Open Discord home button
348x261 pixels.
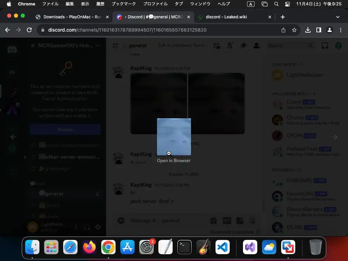point(12,50)
